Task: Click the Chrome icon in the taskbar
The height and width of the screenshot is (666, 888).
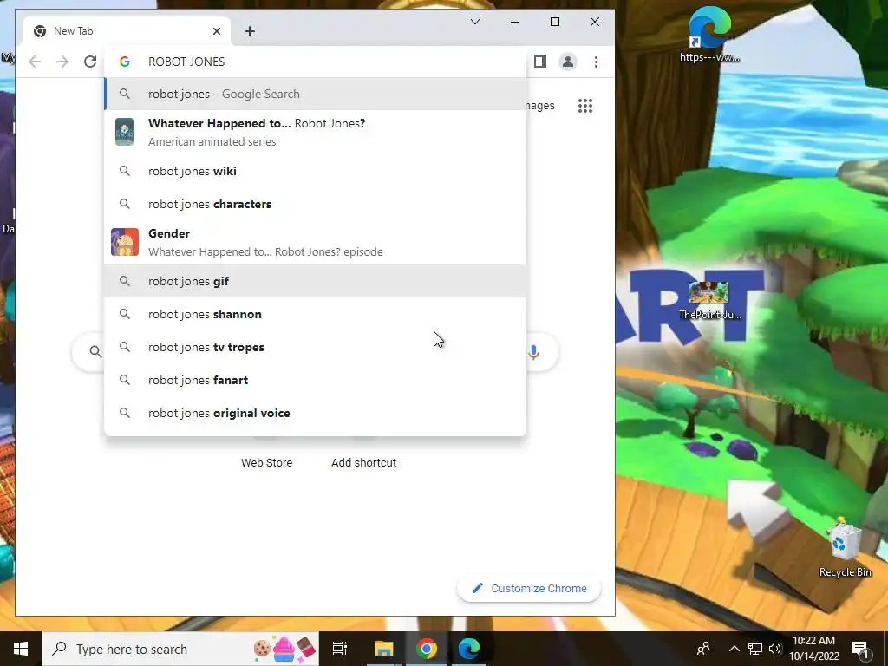Action: 427,649
